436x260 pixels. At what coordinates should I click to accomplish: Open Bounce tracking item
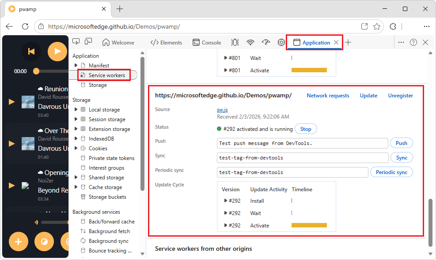(110, 251)
